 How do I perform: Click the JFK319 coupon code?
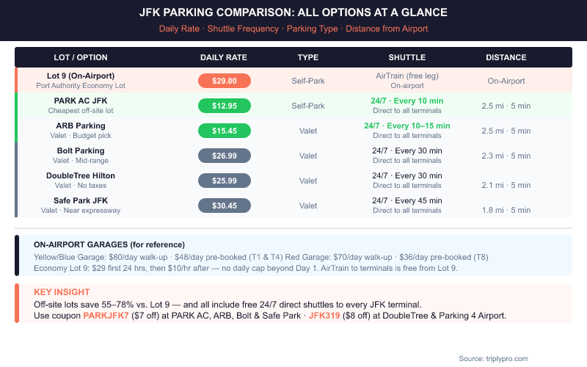point(331,316)
